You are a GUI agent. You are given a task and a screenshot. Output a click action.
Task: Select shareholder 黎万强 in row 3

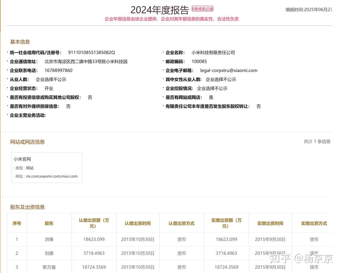click(x=49, y=267)
